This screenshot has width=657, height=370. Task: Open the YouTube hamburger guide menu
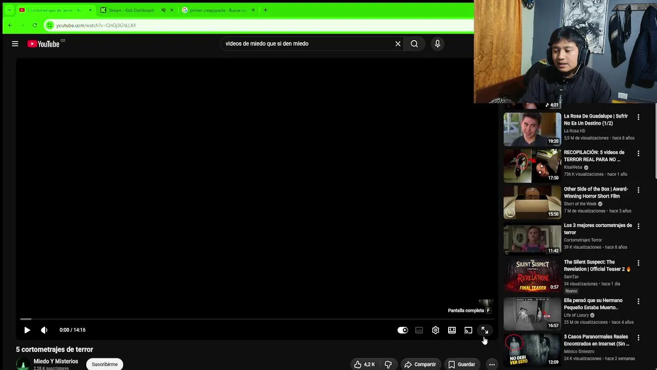pos(15,44)
